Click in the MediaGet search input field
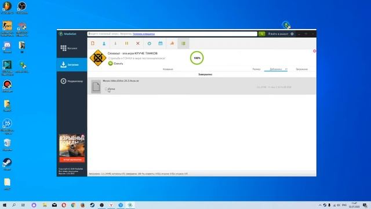The height and width of the screenshot is (209, 371). tap(172, 34)
